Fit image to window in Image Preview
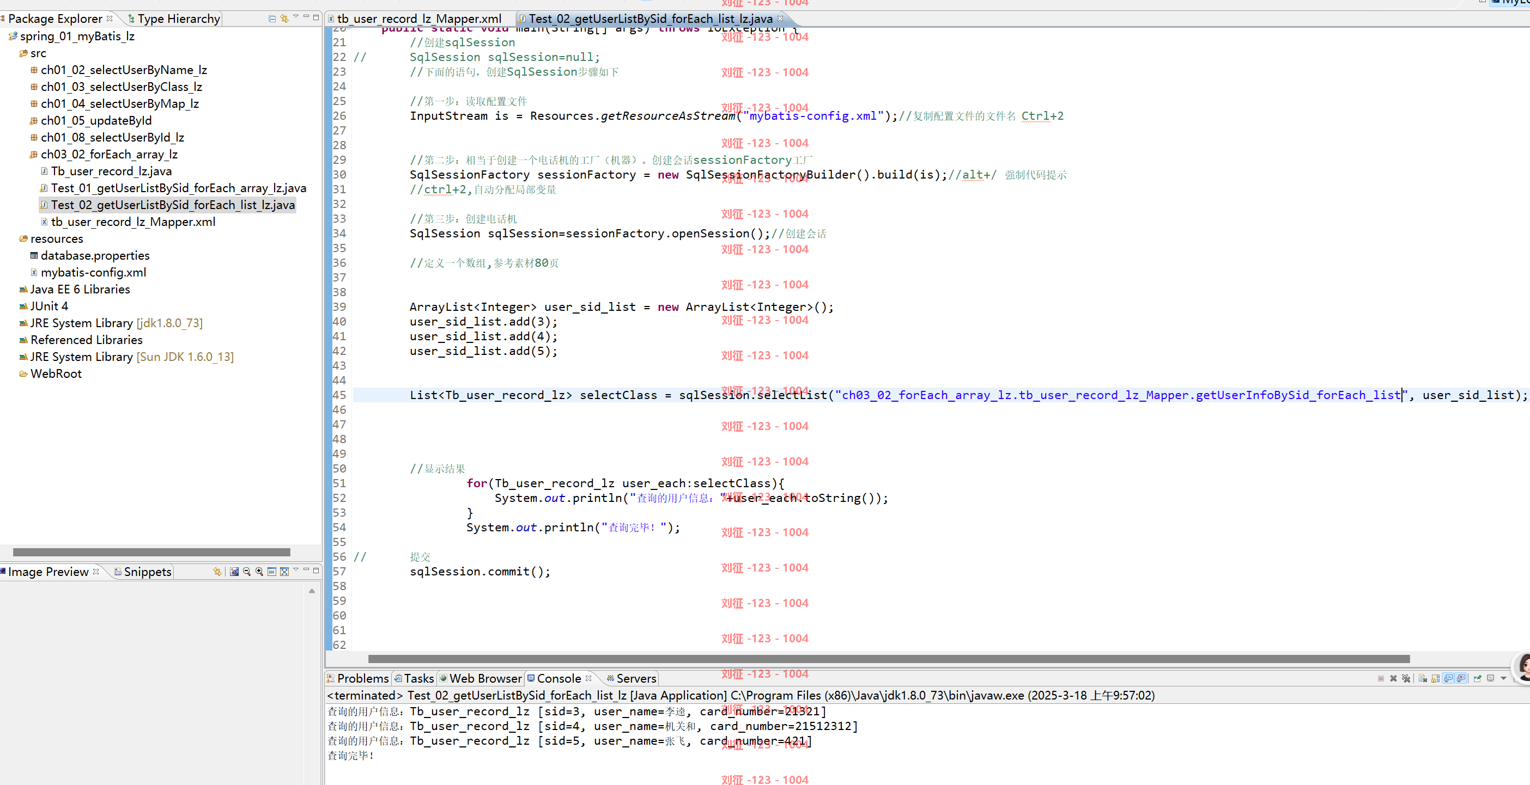The width and height of the screenshot is (1530, 785). (x=284, y=572)
